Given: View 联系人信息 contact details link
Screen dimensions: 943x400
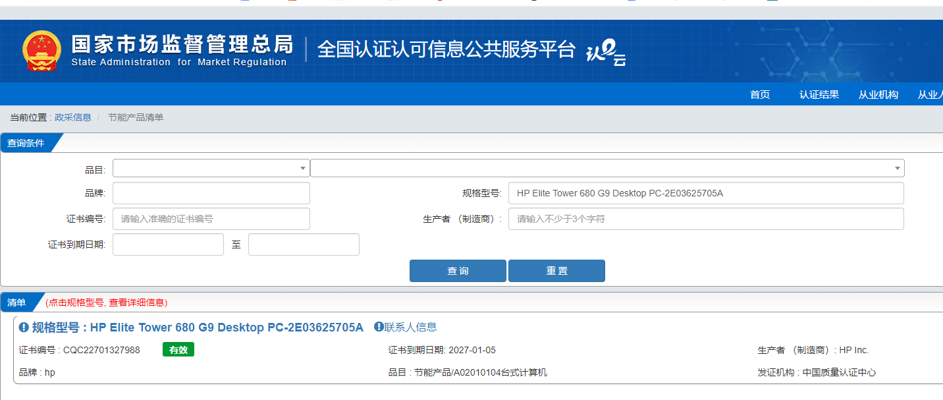Looking at the screenshot, I should 410,327.
